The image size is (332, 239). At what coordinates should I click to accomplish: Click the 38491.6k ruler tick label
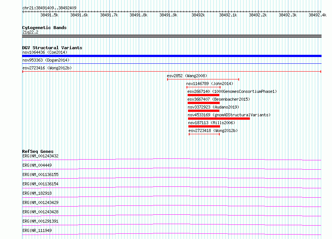[79, 15]
